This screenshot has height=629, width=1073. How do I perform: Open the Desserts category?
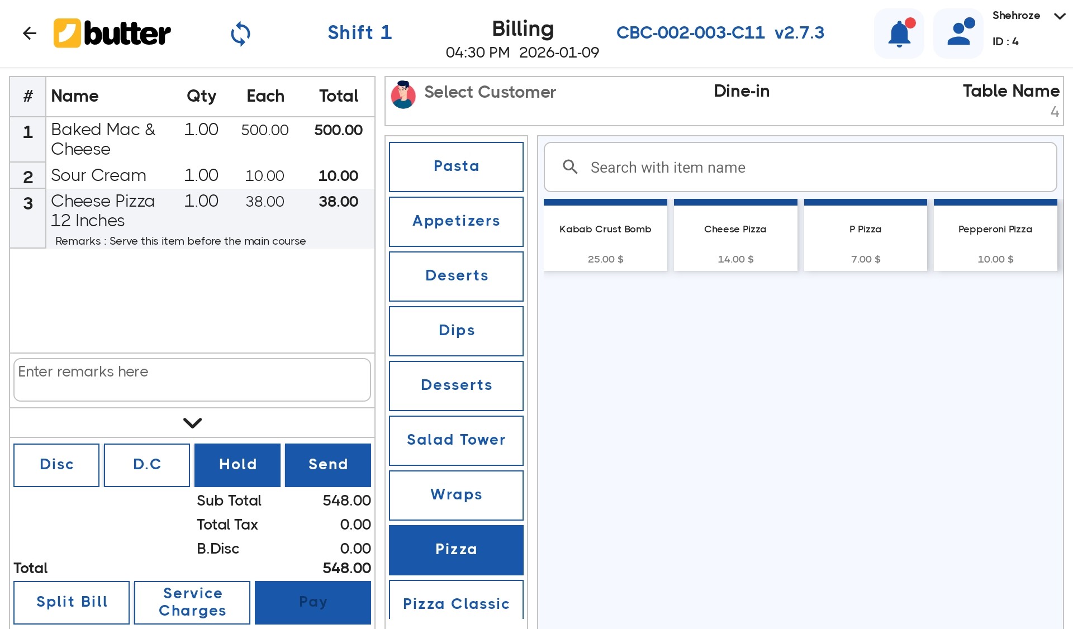click(x=456, y=385)
